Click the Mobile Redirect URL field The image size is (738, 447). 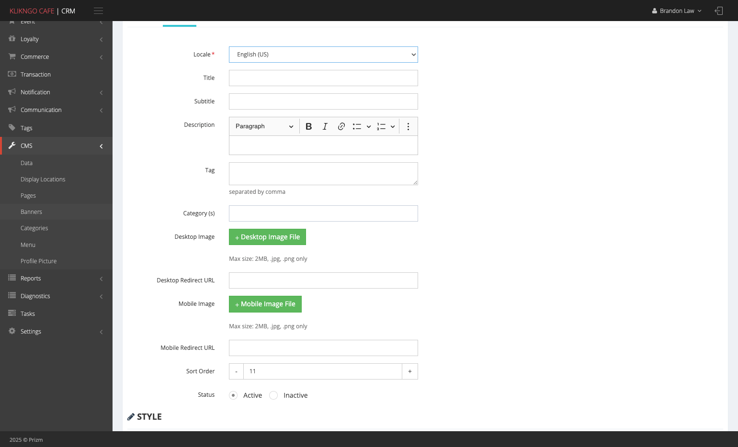pyautogui.click(x=323, y=348)
